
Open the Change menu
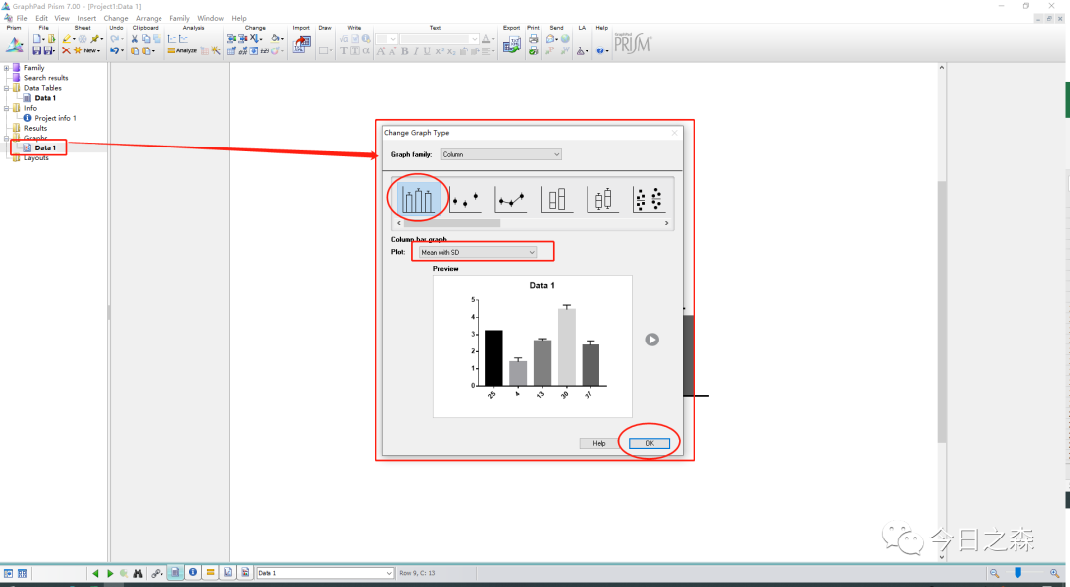click(x=115, y=19)
